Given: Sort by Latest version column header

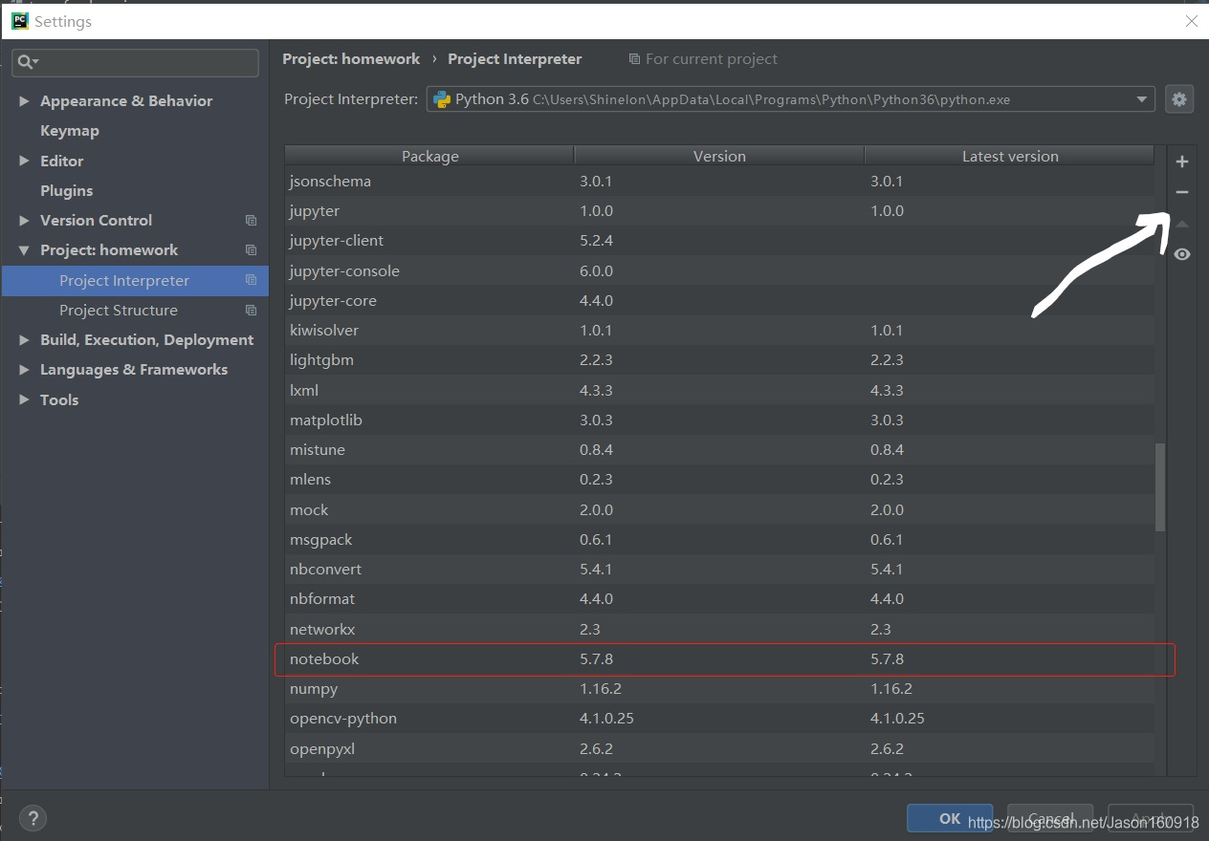Looking at the screenshot, I should pyautogui.click(x=1010, y=156).
